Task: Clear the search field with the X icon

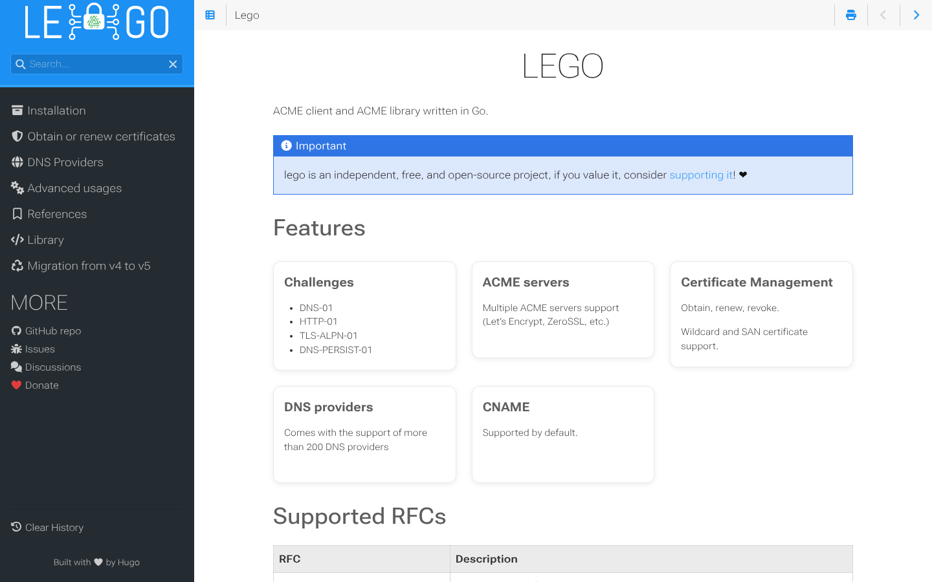Action: click(173, 64)
